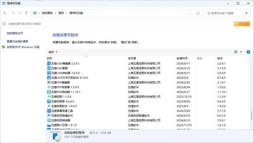Open the 控制面板主页 link
The image size is (254, 143).
(x=15, y=33)
